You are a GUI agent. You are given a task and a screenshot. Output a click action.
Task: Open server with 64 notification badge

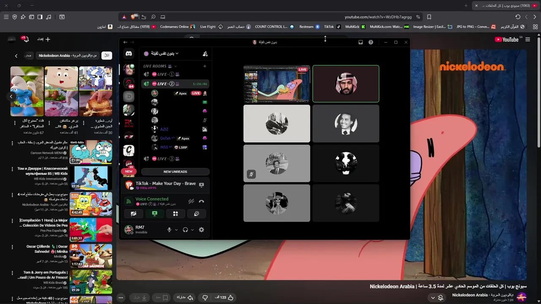(x=128, y=83)
